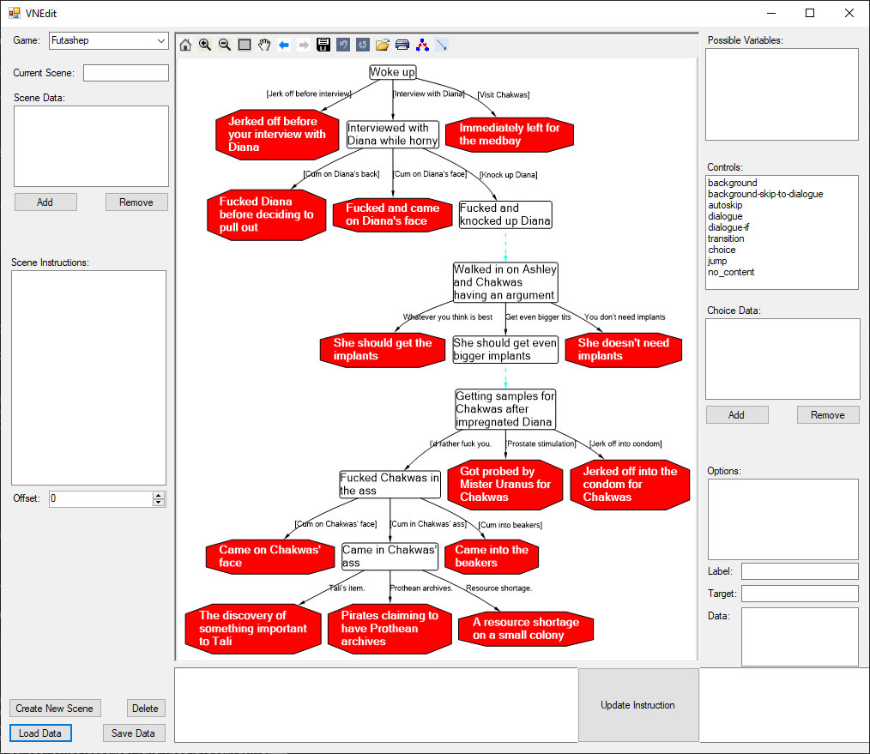Viewport: 870px width, 754px height.
Task: Click the Load Data button
Action: pos(40,733)
